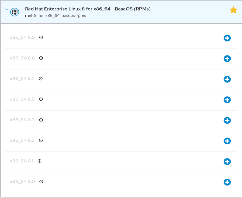The height and width of the screenshot is (198, 242).
Task: Enable the x86_64 8.2 repository plus icon
Action: tap(227, 141)
